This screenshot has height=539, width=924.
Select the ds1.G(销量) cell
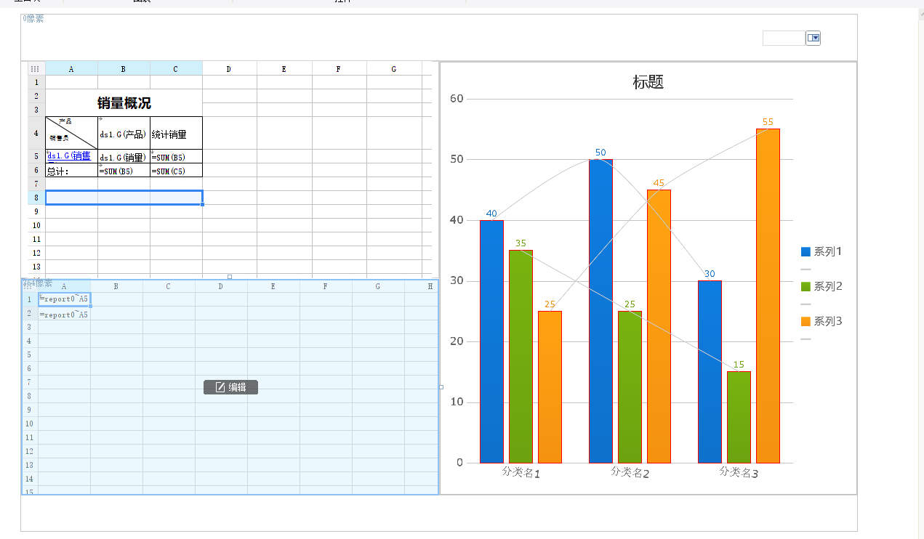(124, 156)
